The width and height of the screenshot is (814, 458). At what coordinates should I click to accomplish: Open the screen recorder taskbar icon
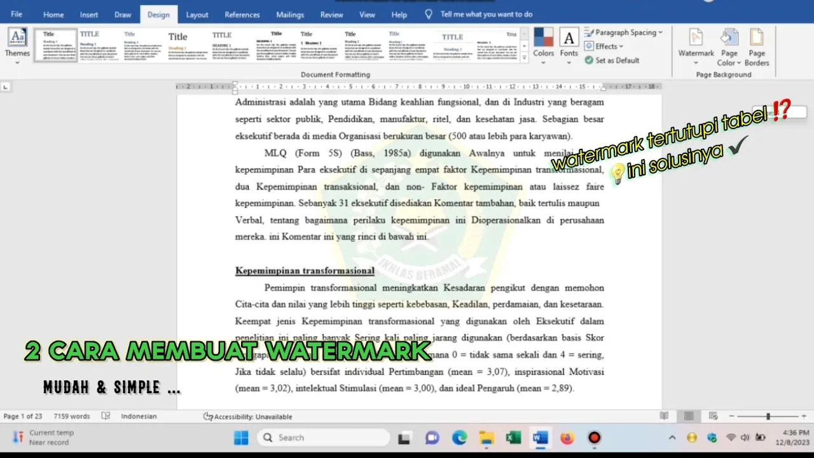(594, 438)
